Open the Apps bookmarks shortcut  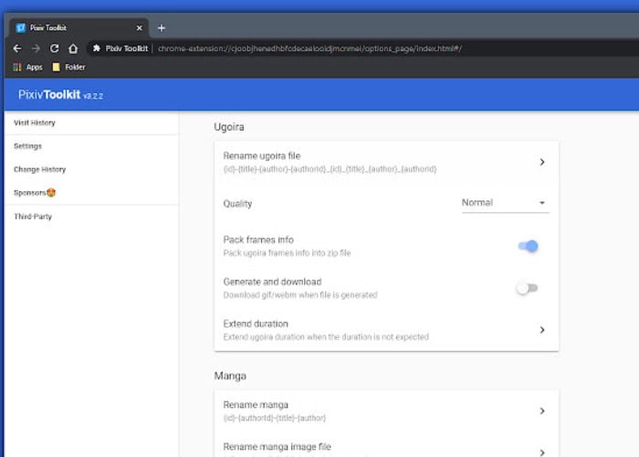pyautogui.click(x=27, y=67)
